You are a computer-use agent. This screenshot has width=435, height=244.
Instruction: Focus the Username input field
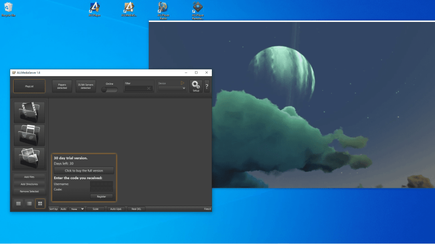101,184
